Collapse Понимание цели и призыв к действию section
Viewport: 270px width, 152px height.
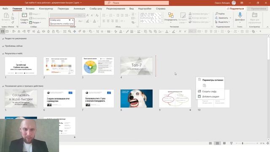3,86
